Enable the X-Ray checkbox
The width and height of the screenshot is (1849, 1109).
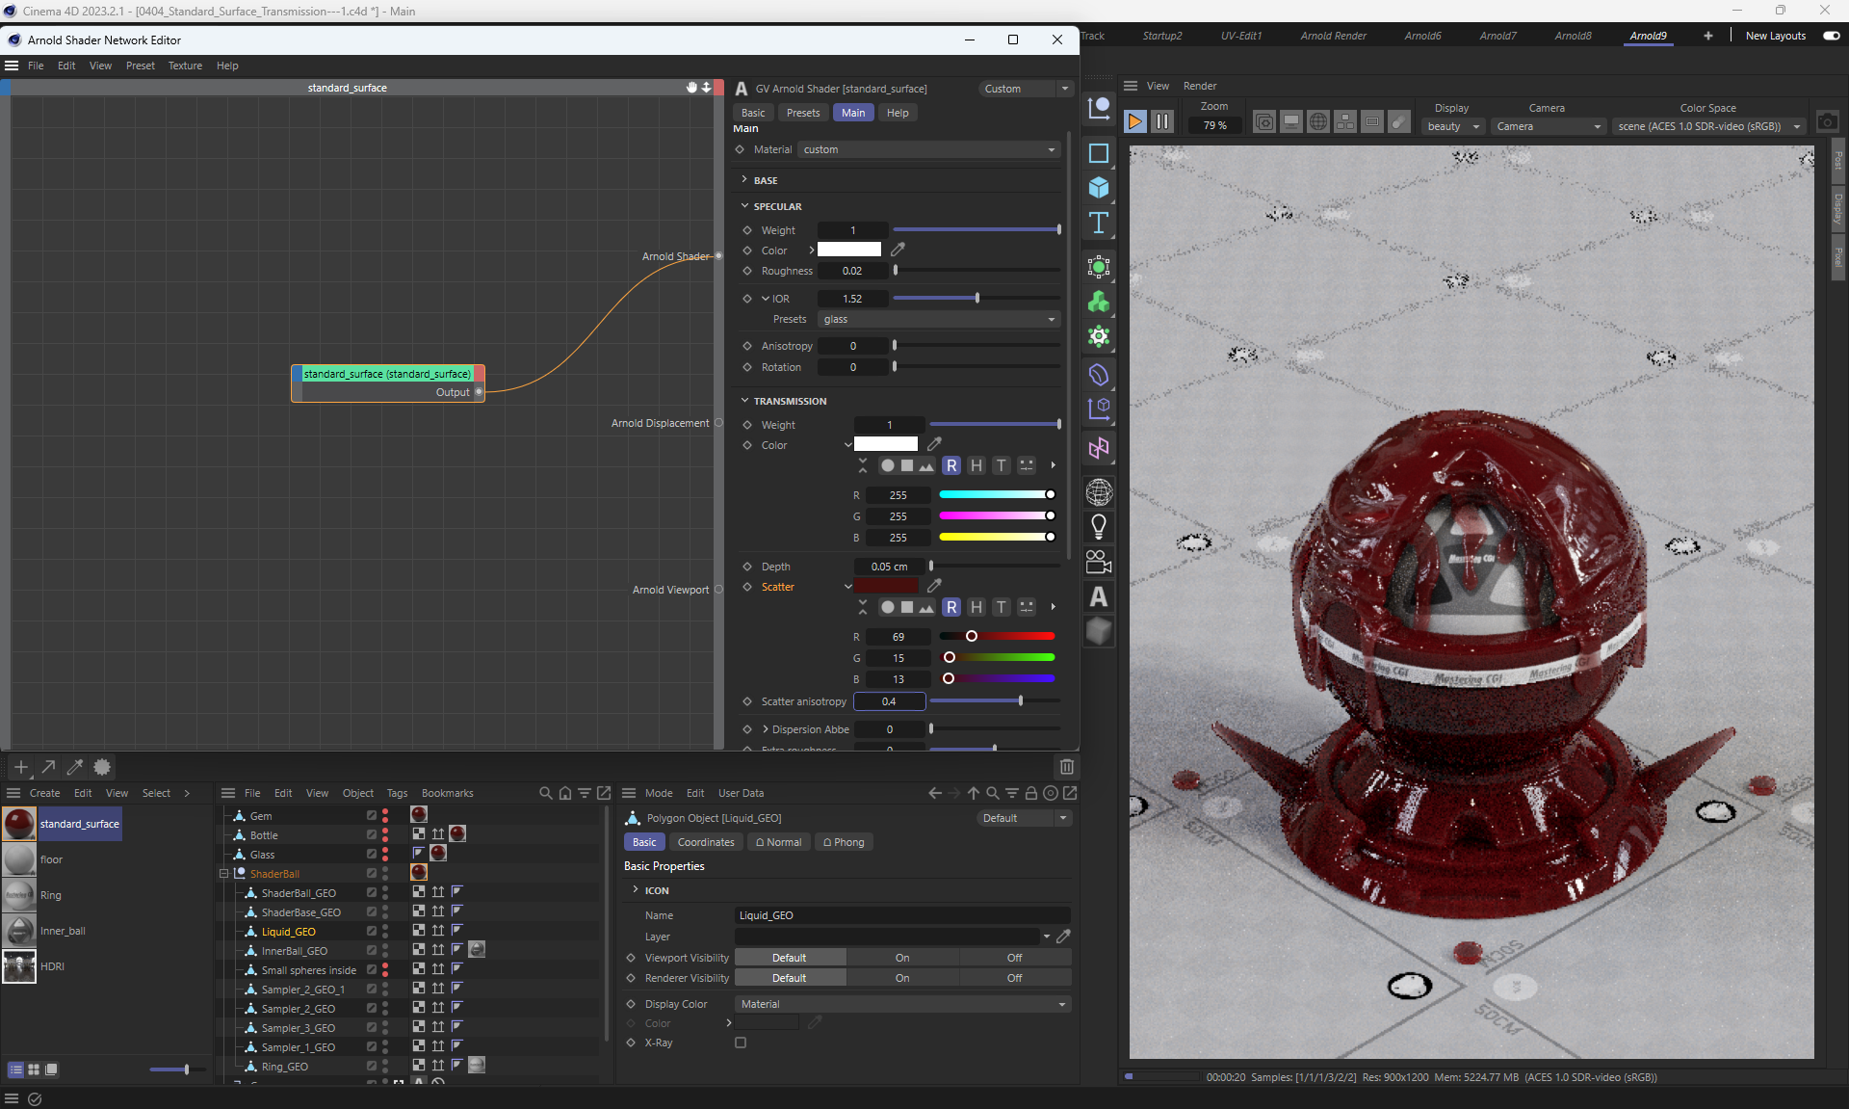741,1043
